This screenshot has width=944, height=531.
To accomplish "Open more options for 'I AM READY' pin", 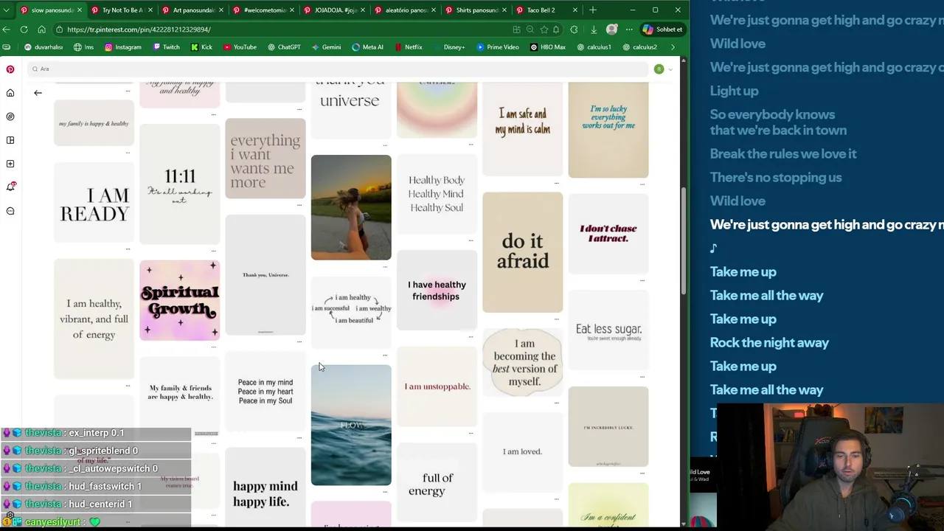I will tap(128, 249).
